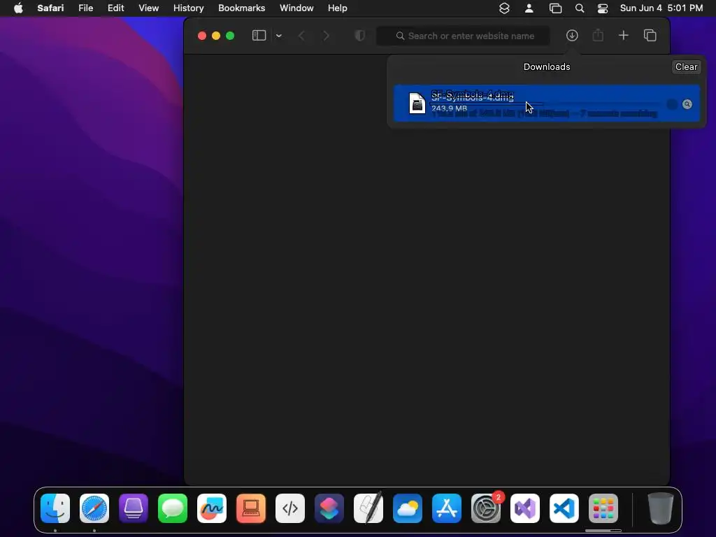716x537 pixels.
Task: Open the Edit menu
Action: [115, 8]
